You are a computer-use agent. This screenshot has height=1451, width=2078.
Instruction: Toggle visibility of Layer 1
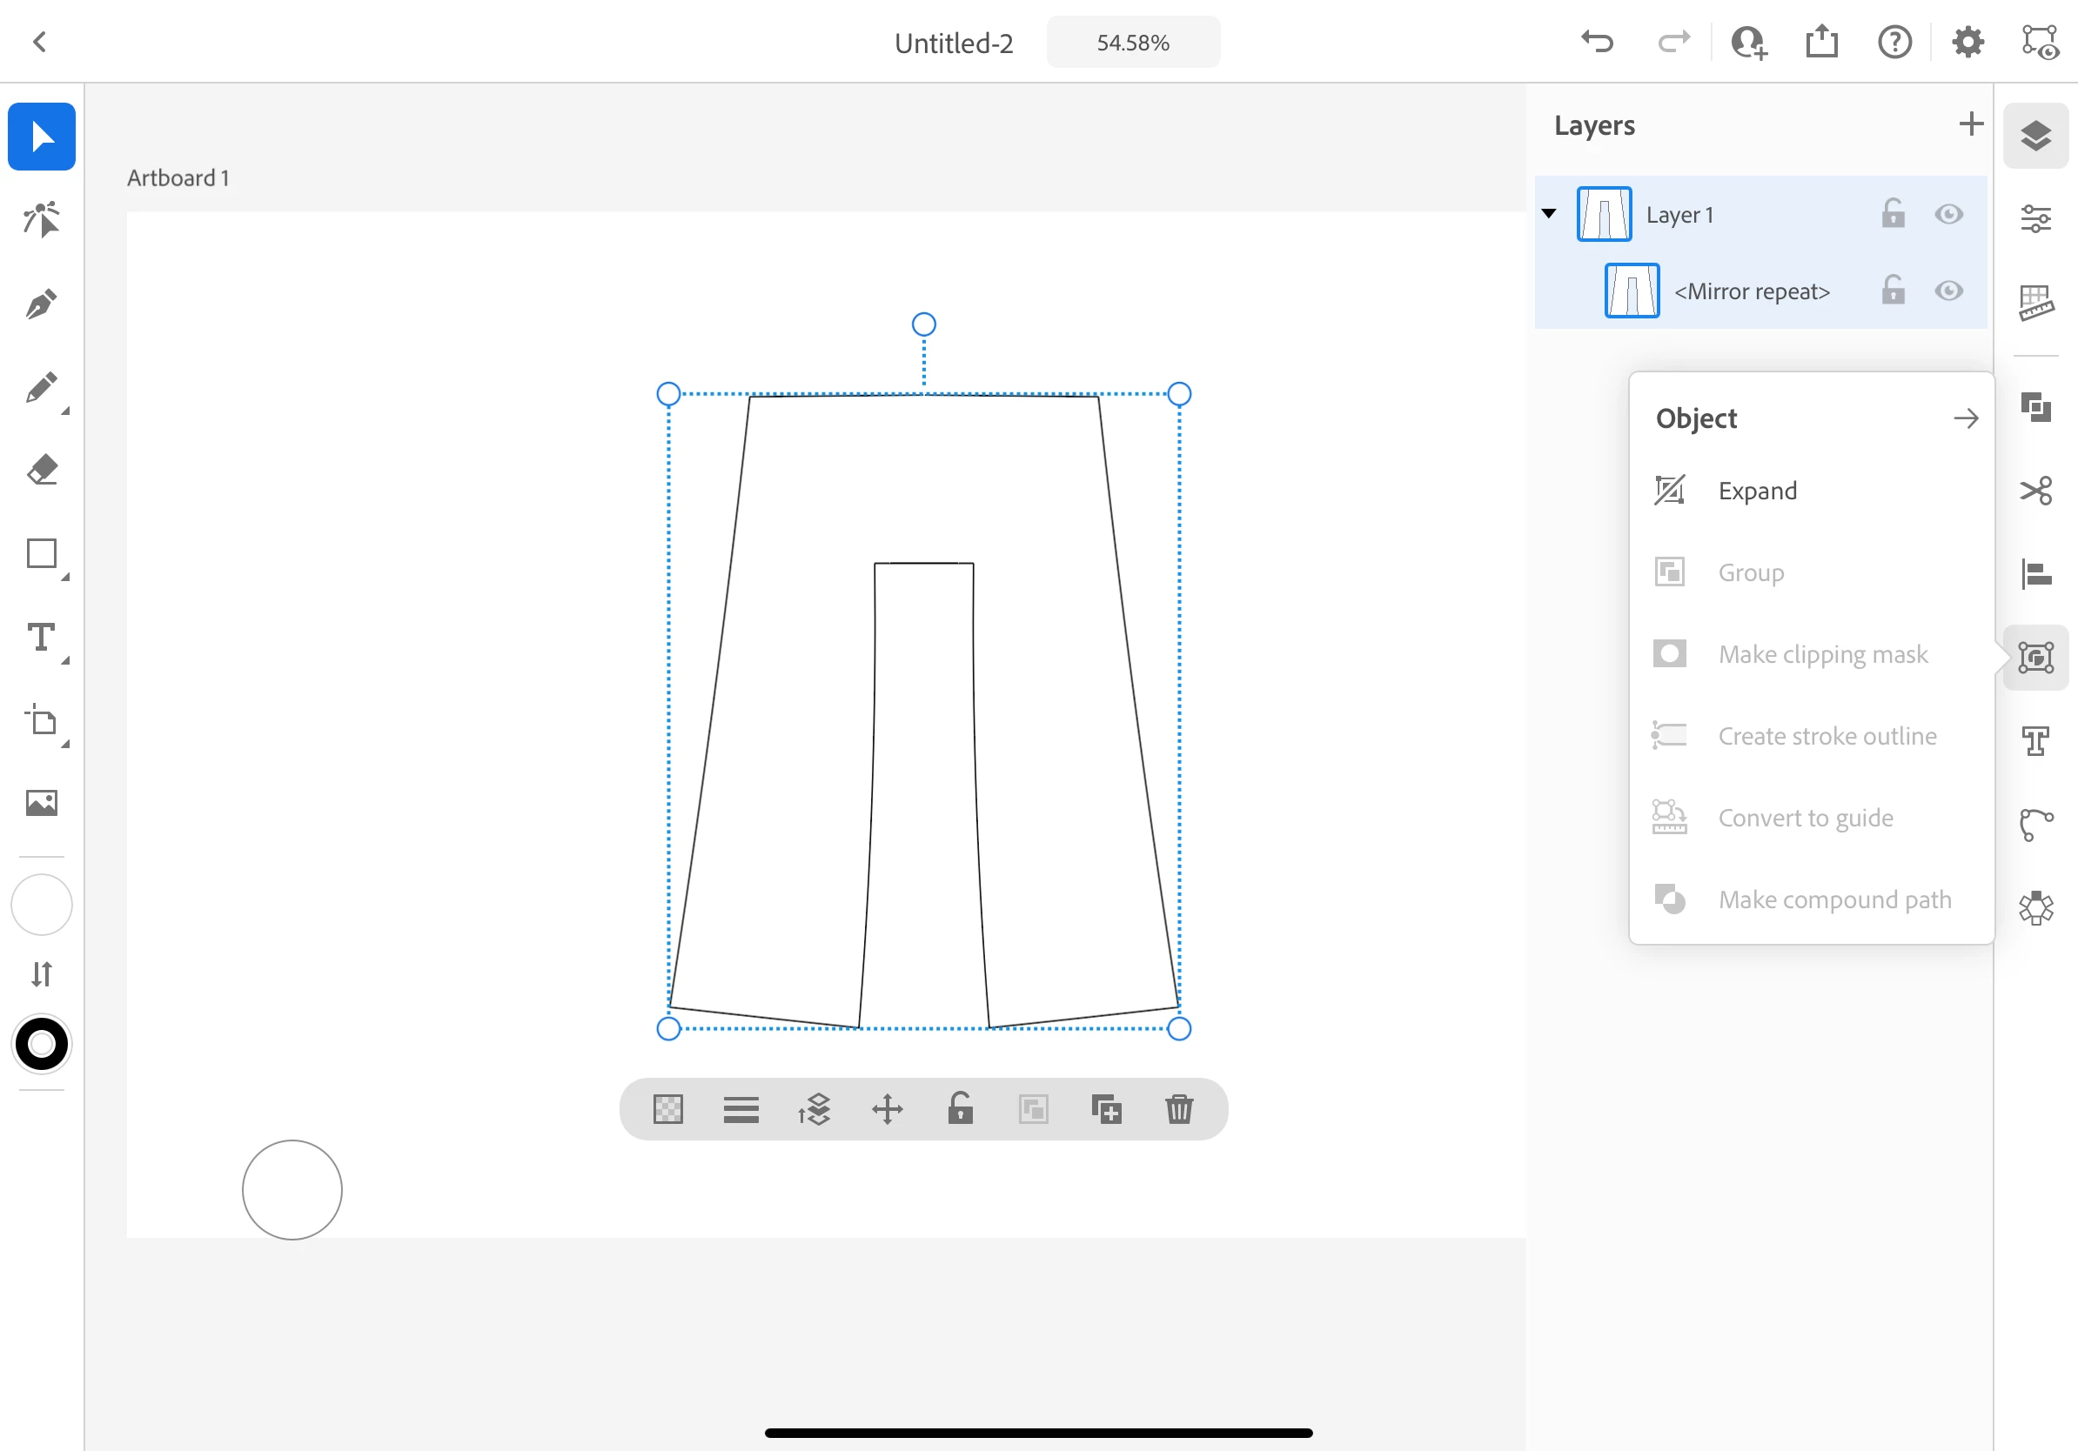[x=1947, y=214]
